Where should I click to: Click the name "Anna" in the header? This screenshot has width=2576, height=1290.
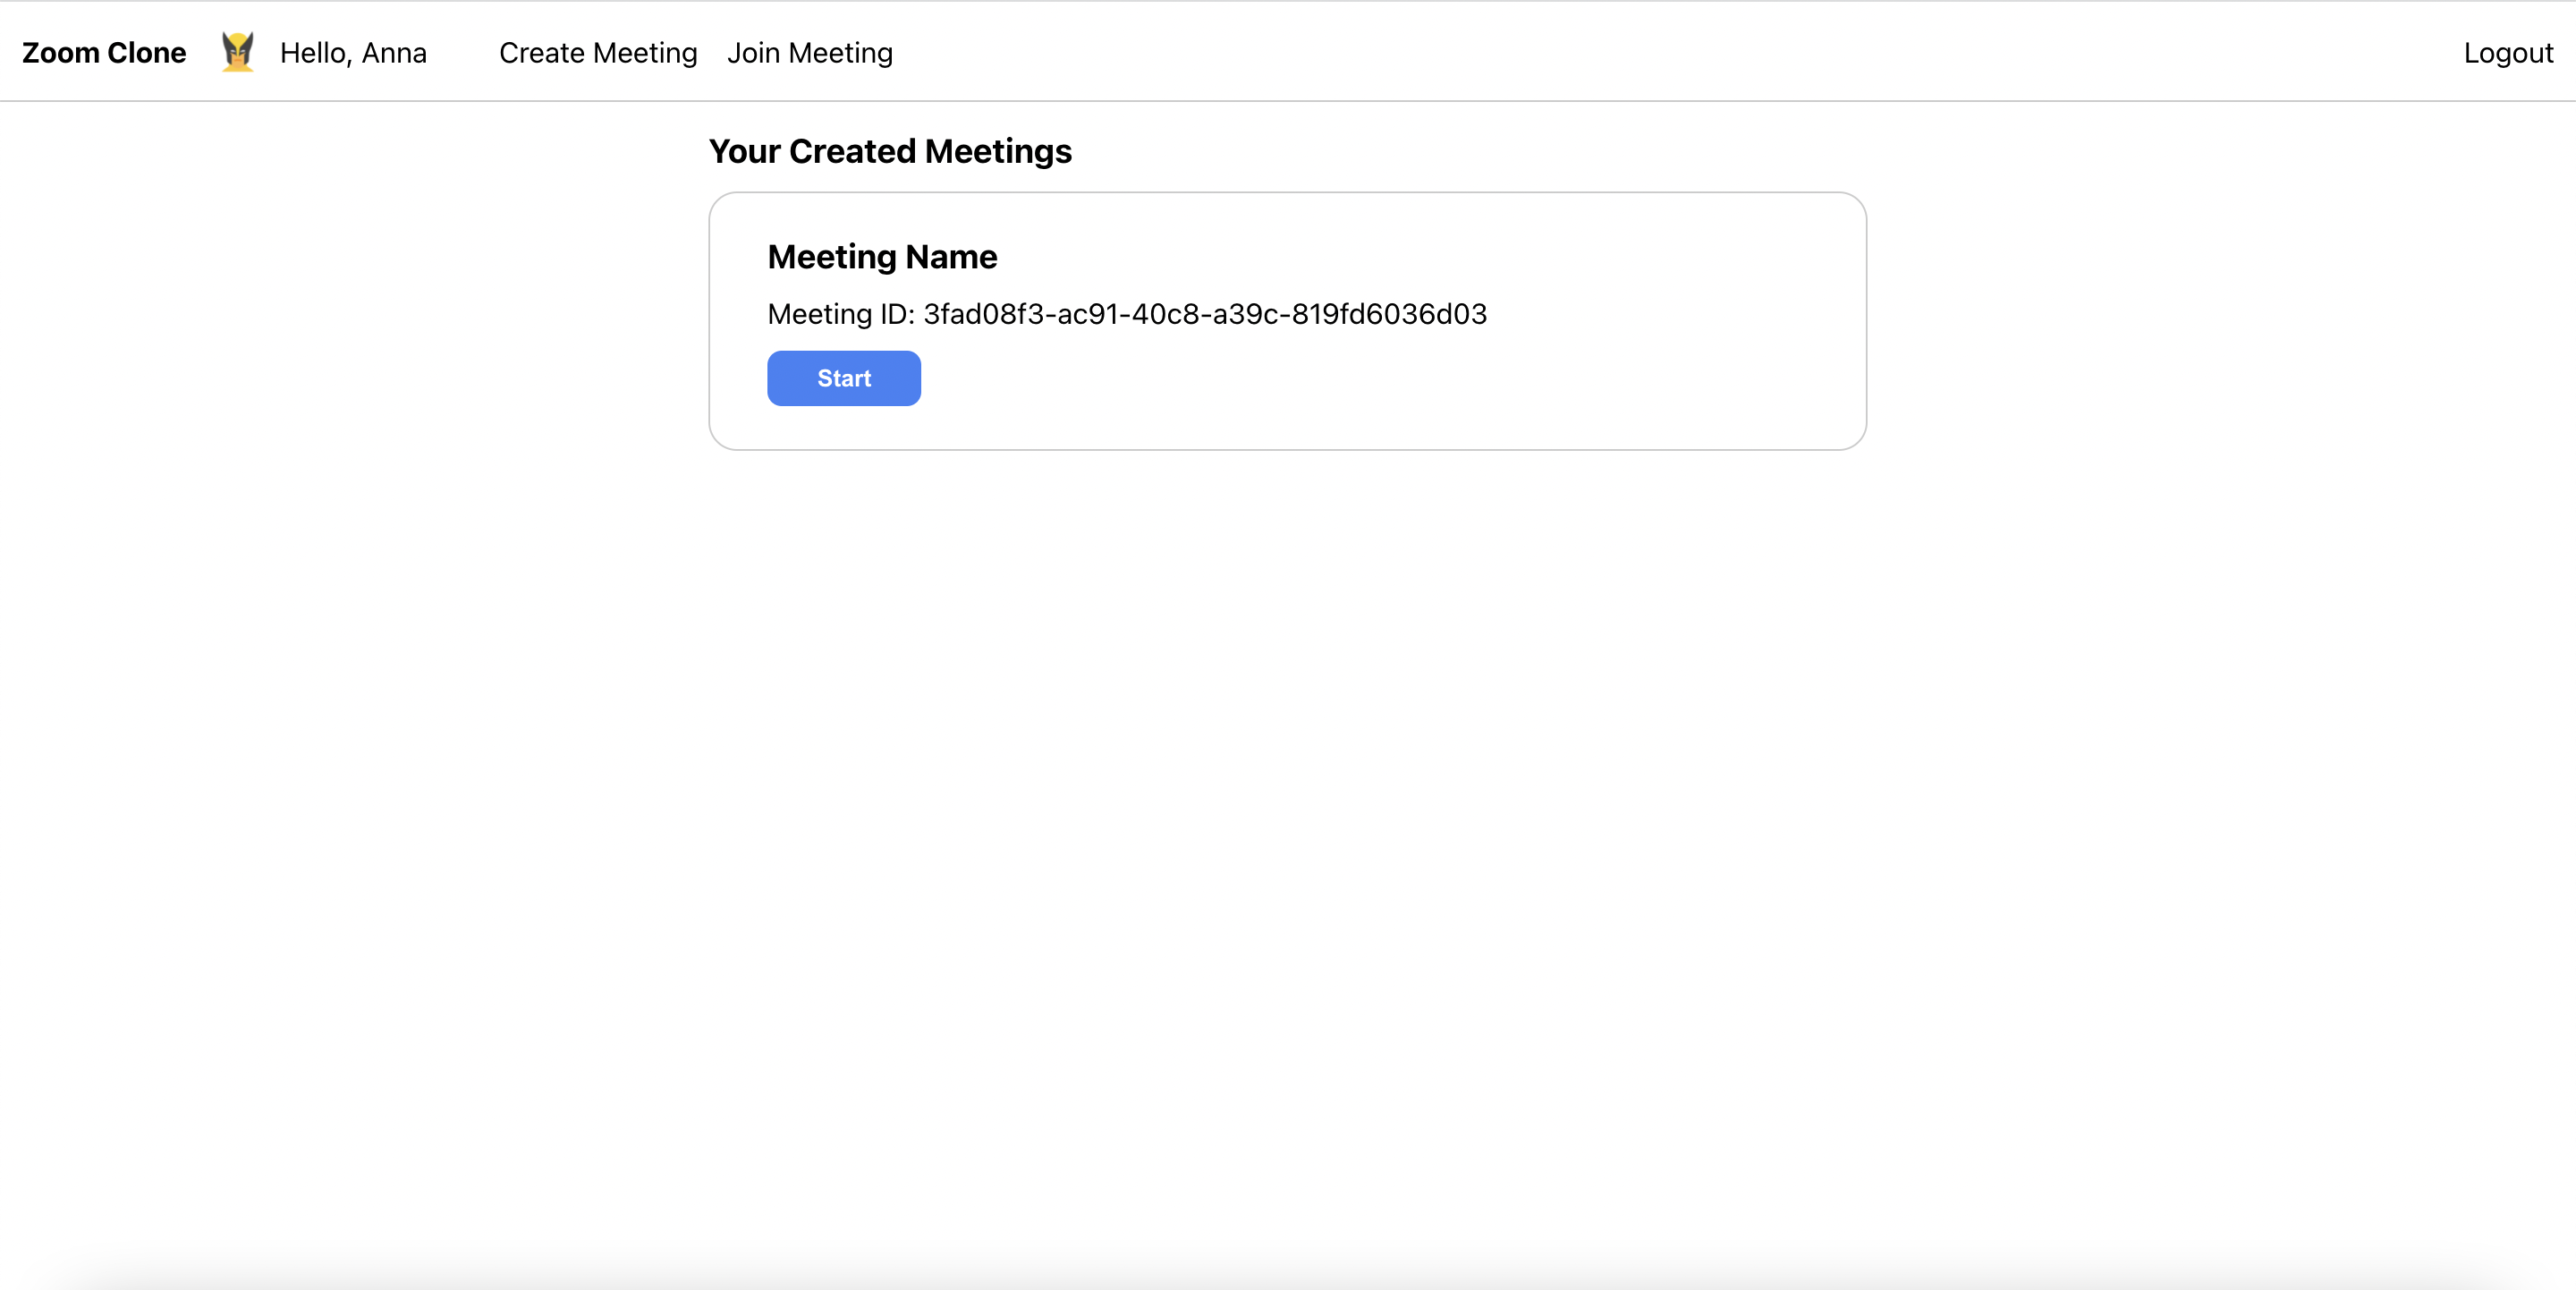coord(394,53)
